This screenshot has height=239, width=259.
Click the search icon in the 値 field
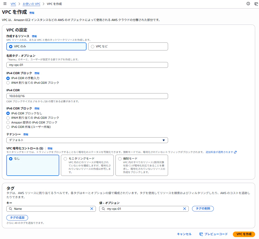click(x=103, y=209)
